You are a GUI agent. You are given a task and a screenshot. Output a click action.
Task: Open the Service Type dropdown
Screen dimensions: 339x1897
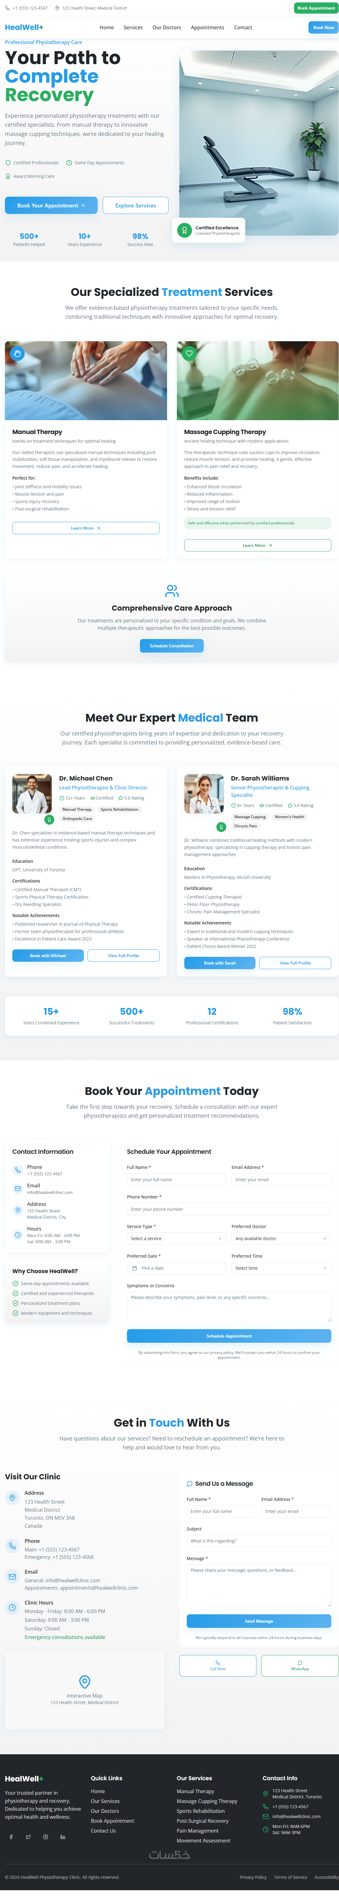pyautogui.click(x=176, y=1239)
